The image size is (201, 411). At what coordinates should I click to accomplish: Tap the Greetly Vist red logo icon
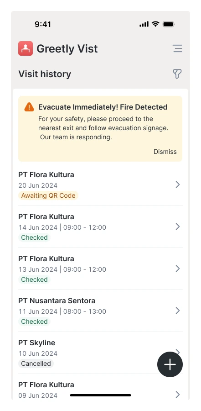pos(26,48)
